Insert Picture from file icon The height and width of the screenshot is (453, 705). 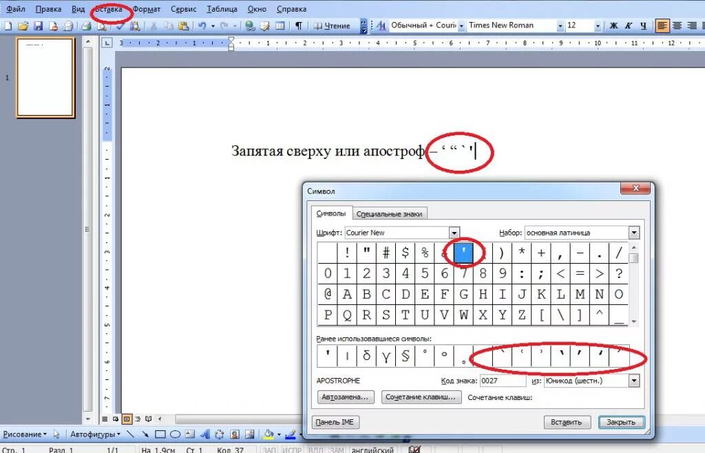[249, 434]
